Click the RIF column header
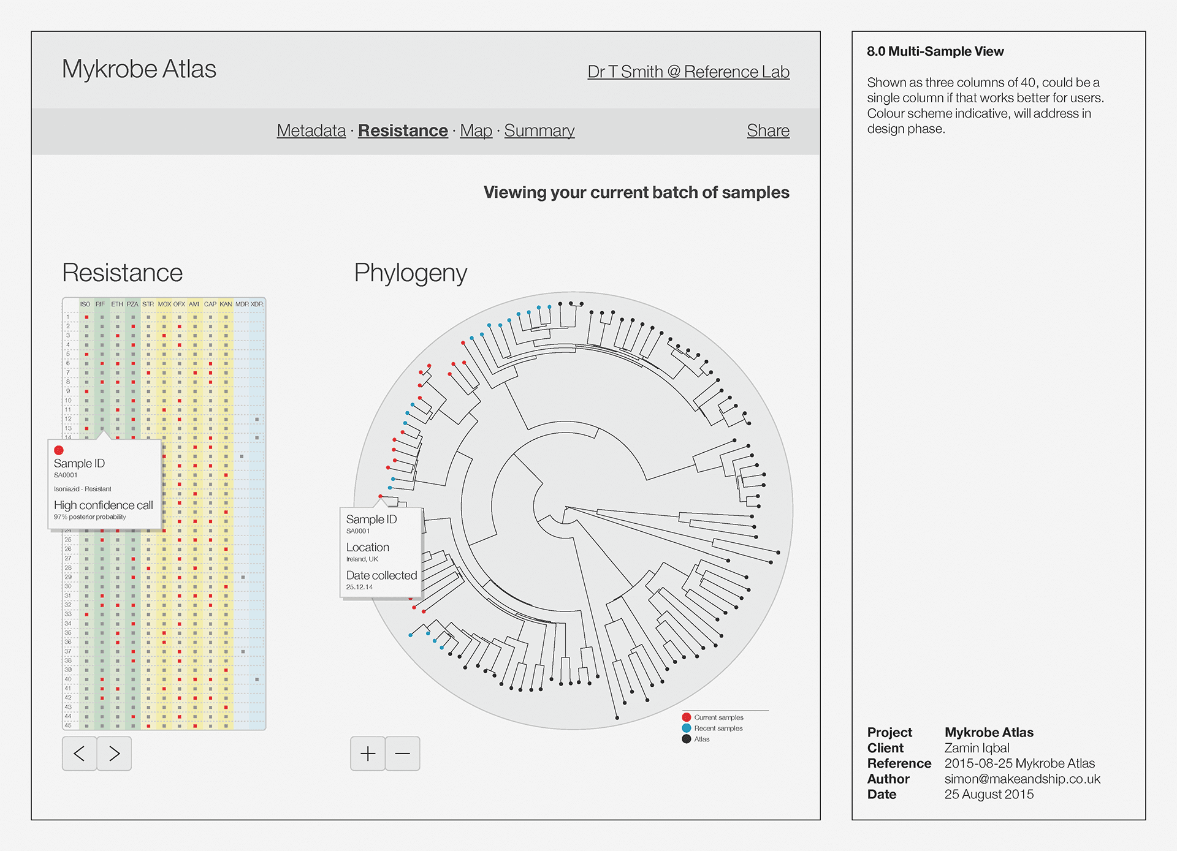Image resolution: width=1177 pixels, height=851 pixels. (x=100, y=304)
